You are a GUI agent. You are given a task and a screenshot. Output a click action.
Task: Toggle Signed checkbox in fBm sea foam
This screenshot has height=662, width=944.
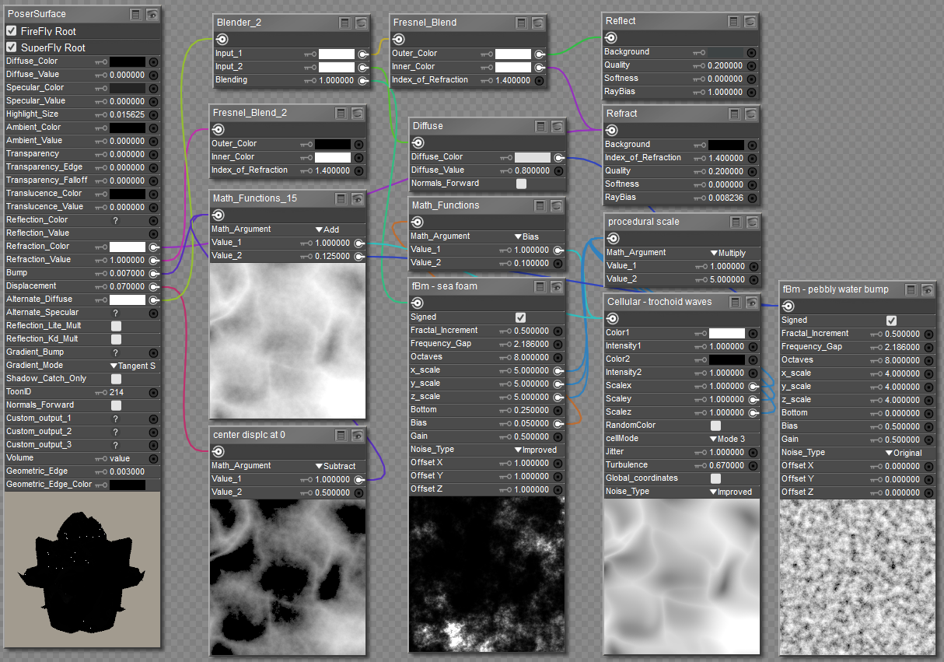tap(521, 317)
